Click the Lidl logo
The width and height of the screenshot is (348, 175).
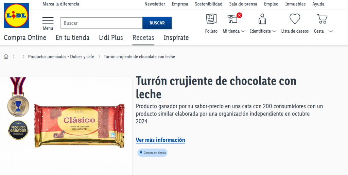(16, 15)
